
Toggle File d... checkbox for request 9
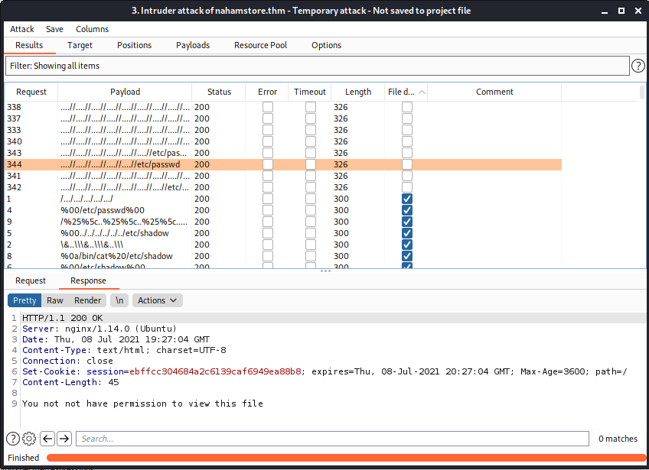tap(407, 222)
